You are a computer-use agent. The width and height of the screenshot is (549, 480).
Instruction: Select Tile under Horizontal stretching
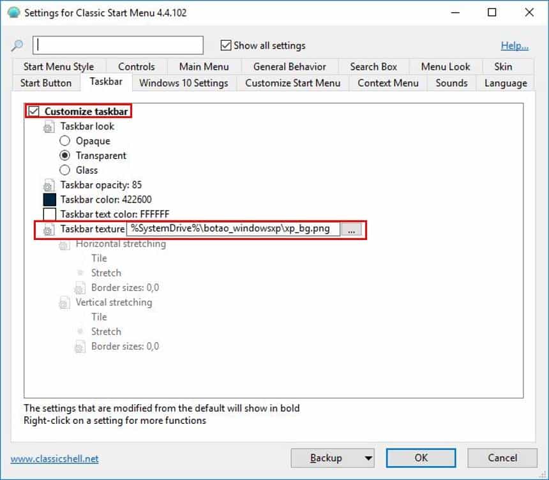[99, 258]
